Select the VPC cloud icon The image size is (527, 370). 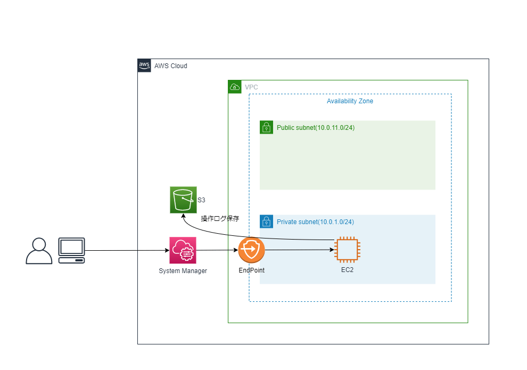click(235, 87)
